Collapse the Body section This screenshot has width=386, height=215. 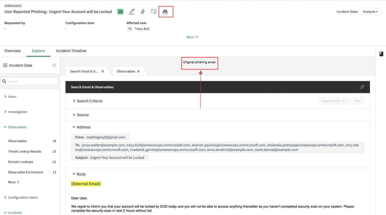79,174
